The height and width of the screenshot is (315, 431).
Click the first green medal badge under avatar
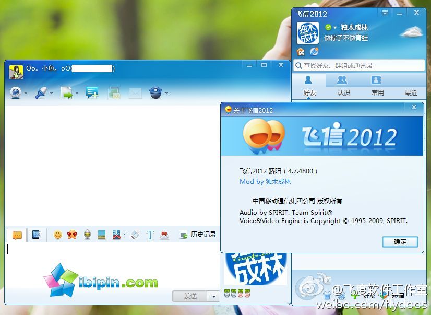pyautogui.click(x=227, y=294)
